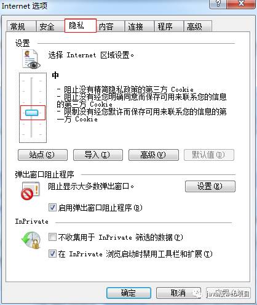Click the privacy document eye icon
The width and height of the screenshot is (257, 305).
point(31,59)
